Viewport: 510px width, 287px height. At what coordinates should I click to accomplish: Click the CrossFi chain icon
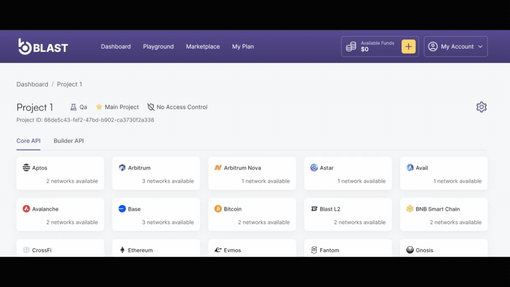tap(26, 250)
